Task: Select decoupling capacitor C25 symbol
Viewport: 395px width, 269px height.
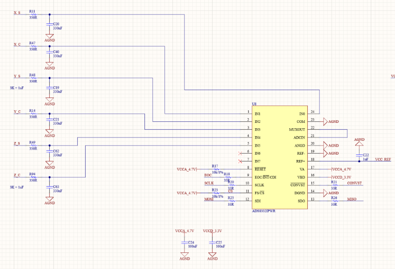Action: (x=213, y=242)
